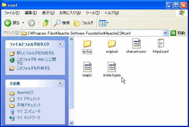Click the マイ ネットワーク icon

[12, 118]
